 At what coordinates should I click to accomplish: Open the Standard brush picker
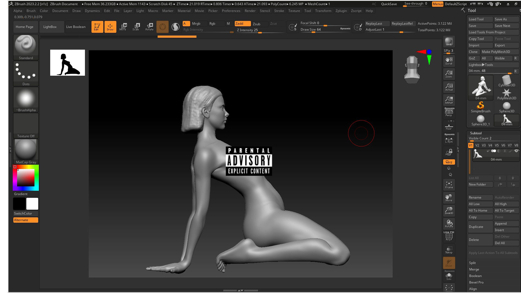coord(26,47)
